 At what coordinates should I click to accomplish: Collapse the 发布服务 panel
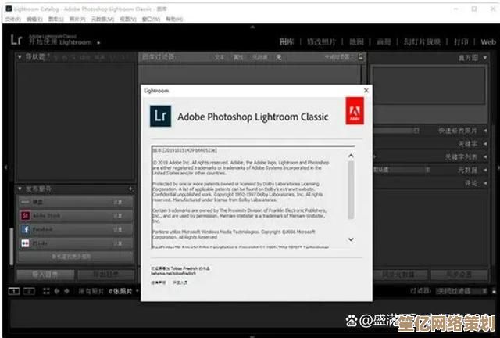click(x=20, y=189)
